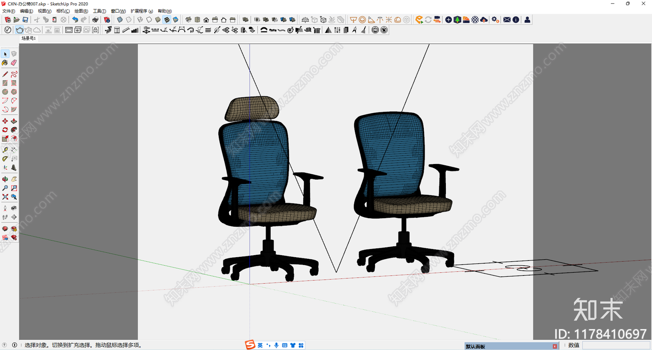Image resolution: width=652 pixels, height=350 pixels.
Task: Click the Sogou microphone voice icon
Action: click(276, 345)
